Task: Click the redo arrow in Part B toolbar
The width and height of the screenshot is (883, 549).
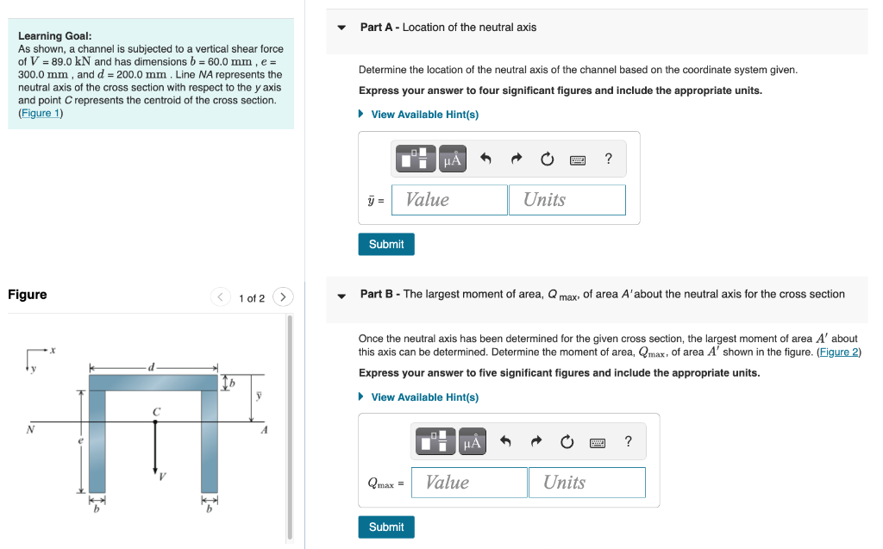Action: [x=535, y=440]
